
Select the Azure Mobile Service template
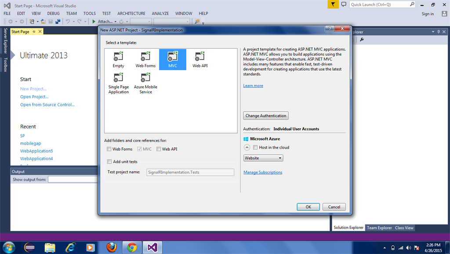[x=145, y=83]
